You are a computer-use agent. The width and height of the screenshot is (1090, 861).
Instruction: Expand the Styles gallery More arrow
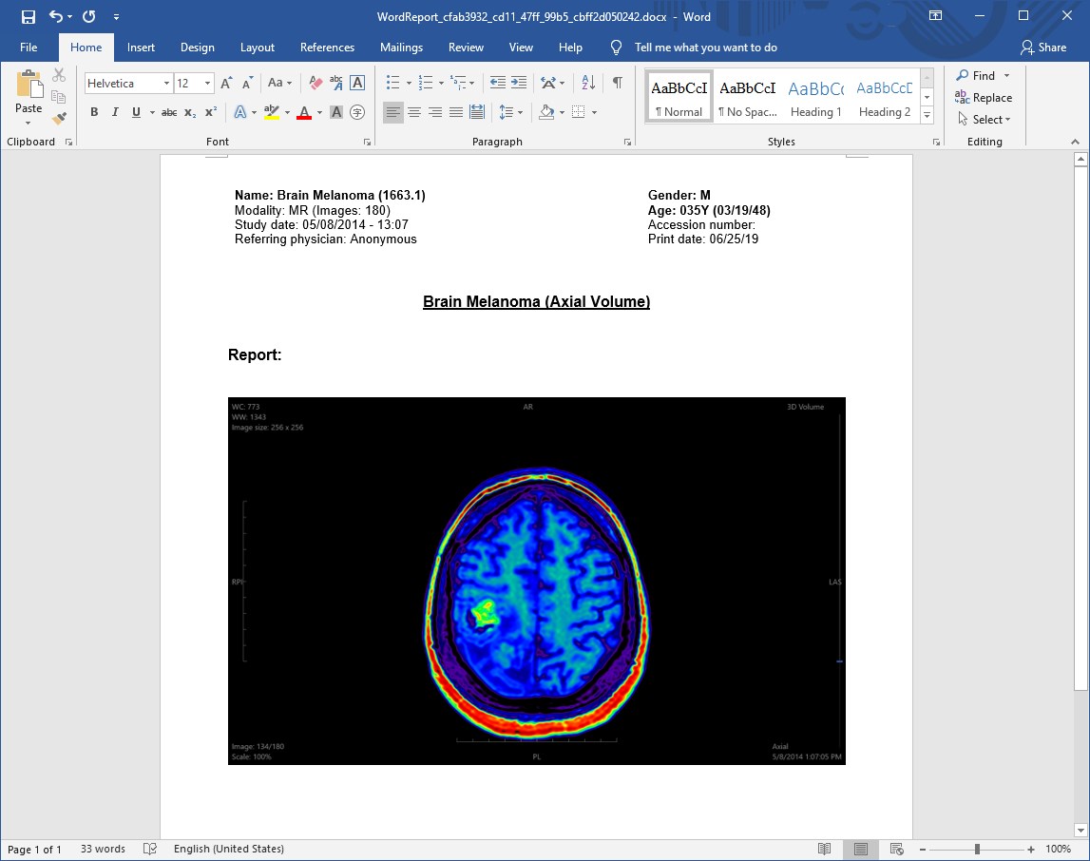[927, 116]
